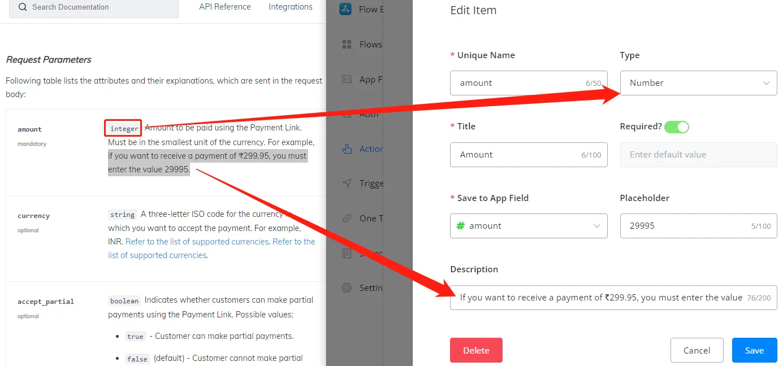Click the blue Save button
Screen dimensions: 783x366
754,350
